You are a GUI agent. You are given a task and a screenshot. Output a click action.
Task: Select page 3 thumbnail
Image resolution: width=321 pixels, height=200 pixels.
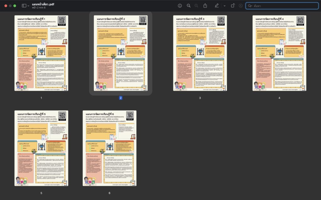pos(200,53)
